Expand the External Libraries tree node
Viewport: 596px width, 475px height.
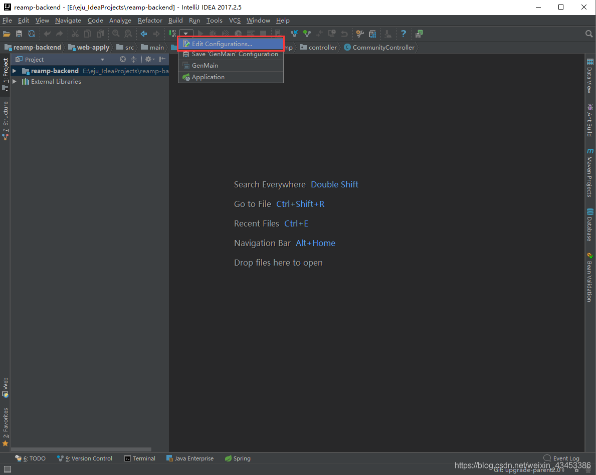[x=15, y=81]
